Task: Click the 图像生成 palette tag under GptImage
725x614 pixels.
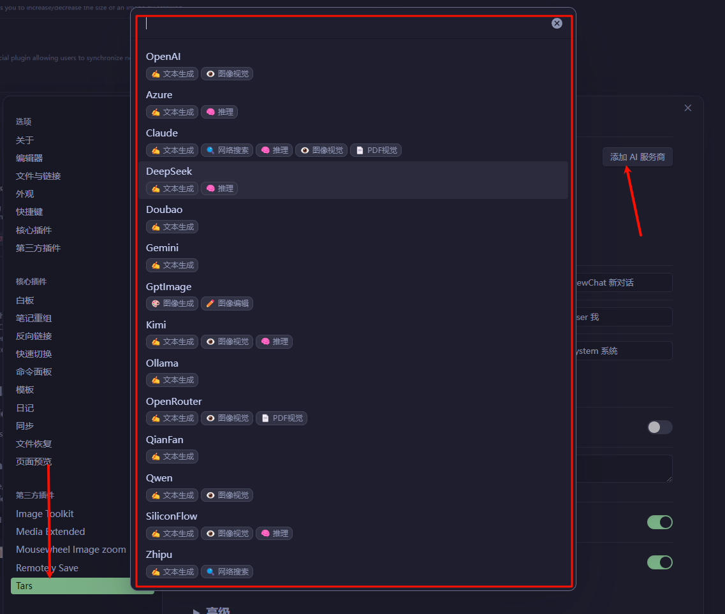Action: pyautogui.click(x=172, y=303)
